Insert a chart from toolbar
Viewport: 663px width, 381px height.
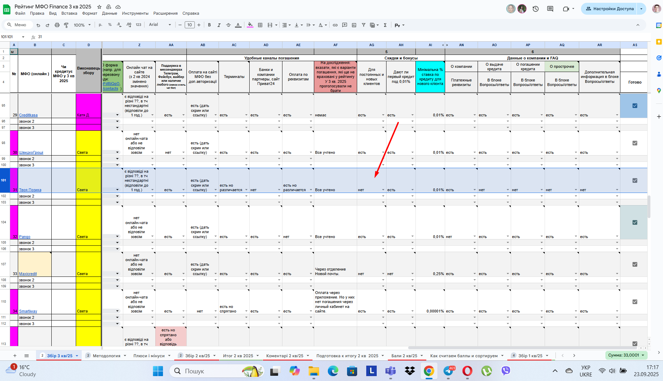pyautogui.click(x=354, y=25)
